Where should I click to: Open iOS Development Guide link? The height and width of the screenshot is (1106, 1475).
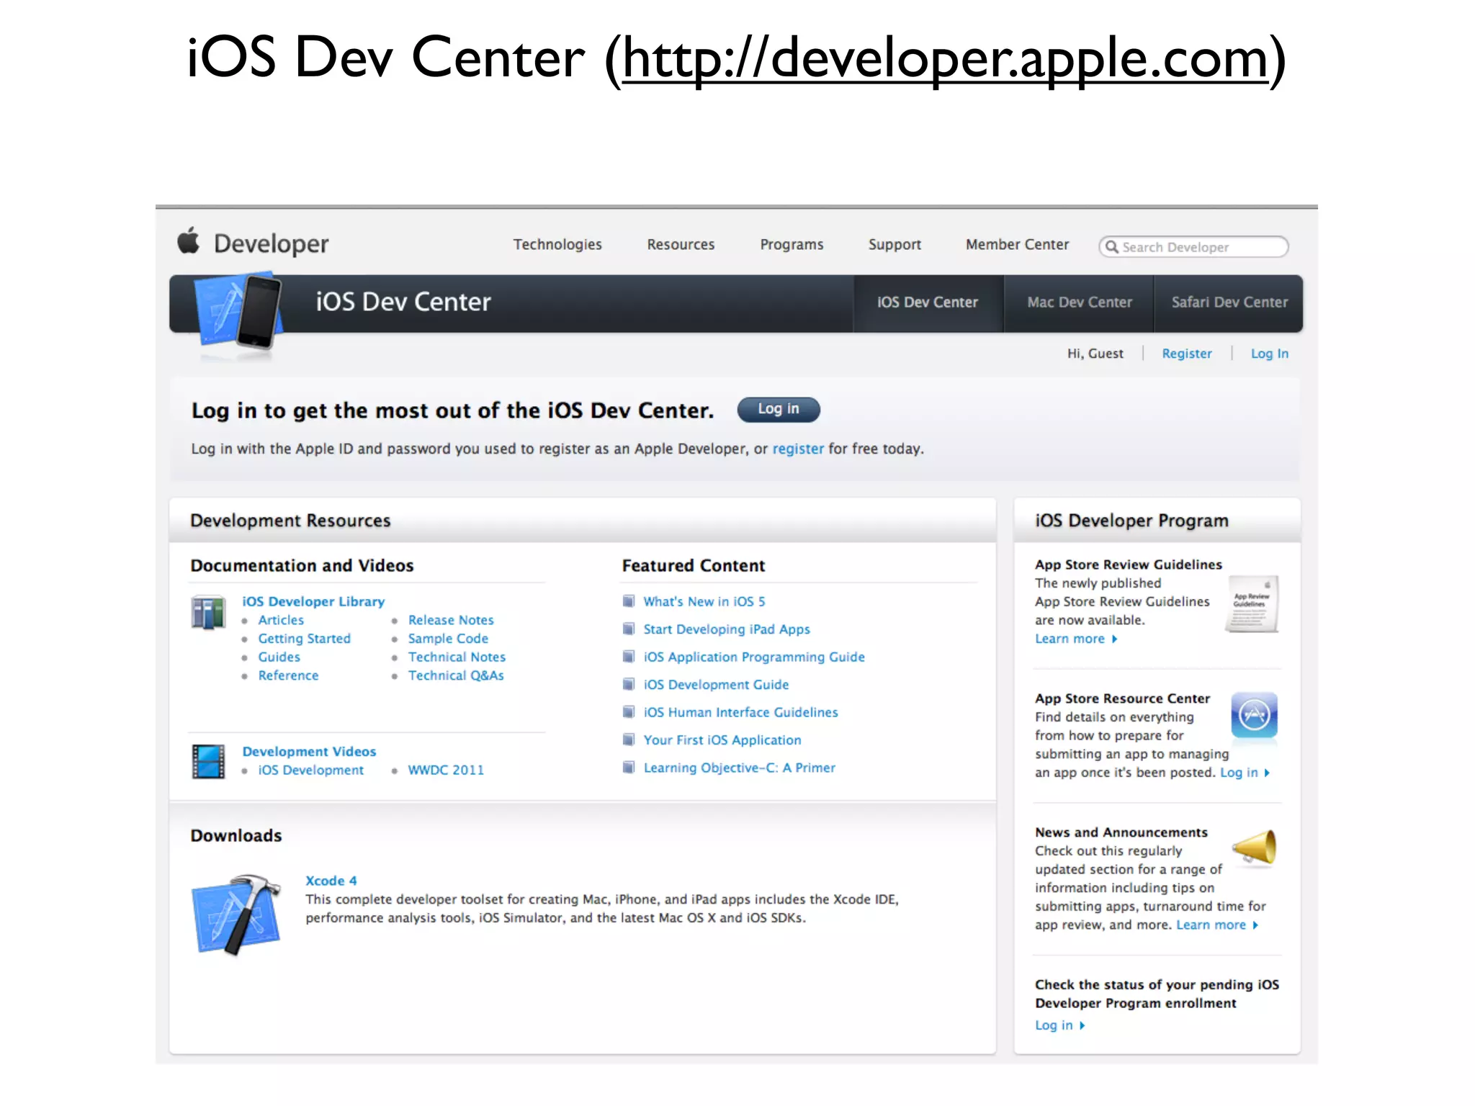point(716,685)
